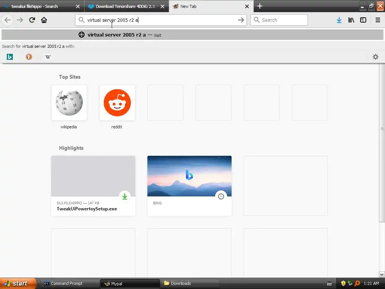
Task: Go forward with the forward arrow button
Action: coord(20,20)
